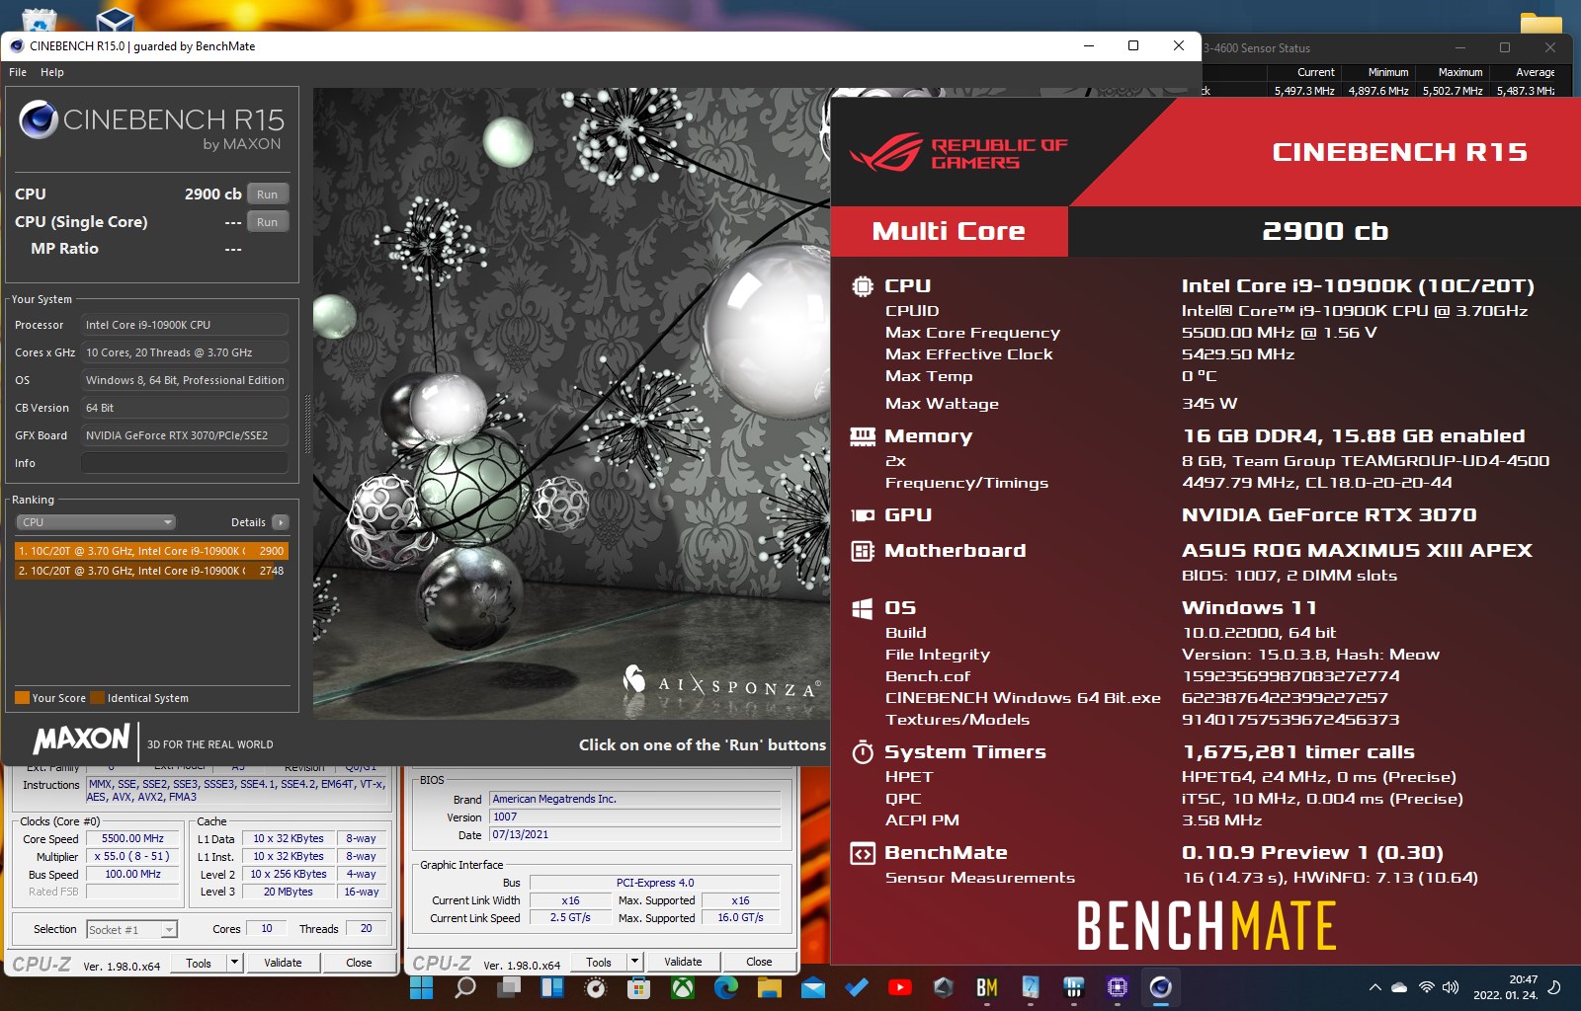The height and width of the screenshot is (1011, 1581).
Task: Click Tools button in left CPU-Z window
Action: click(x=199, y=963)
